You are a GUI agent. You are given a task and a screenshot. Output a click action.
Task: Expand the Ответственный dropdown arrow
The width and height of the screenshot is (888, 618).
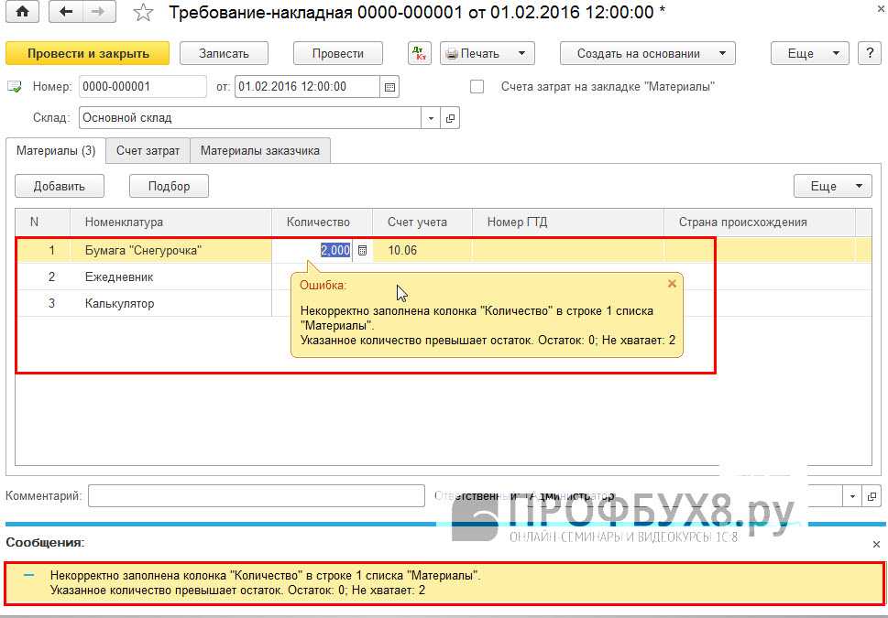tap(853, 497)
